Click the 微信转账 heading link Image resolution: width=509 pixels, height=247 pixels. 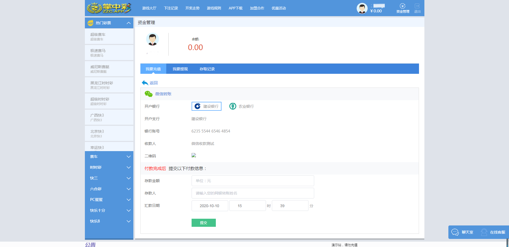coord(163,94)
